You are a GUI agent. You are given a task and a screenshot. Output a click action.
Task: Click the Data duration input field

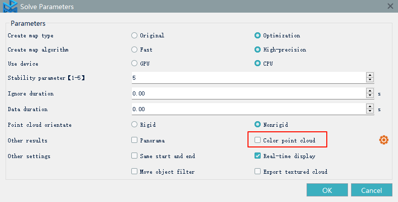(247, 109)
